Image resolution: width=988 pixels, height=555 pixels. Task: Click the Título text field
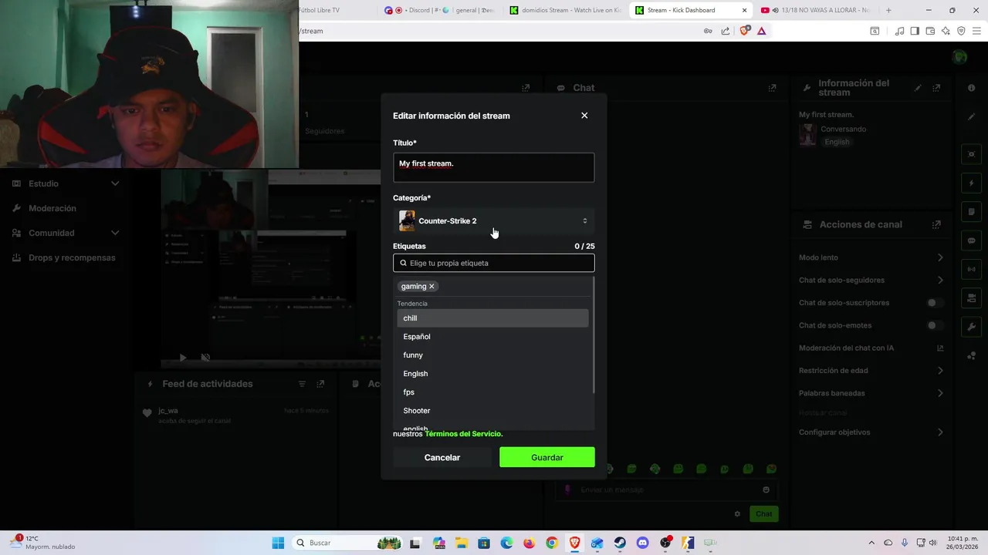click(x=493, y=167)
